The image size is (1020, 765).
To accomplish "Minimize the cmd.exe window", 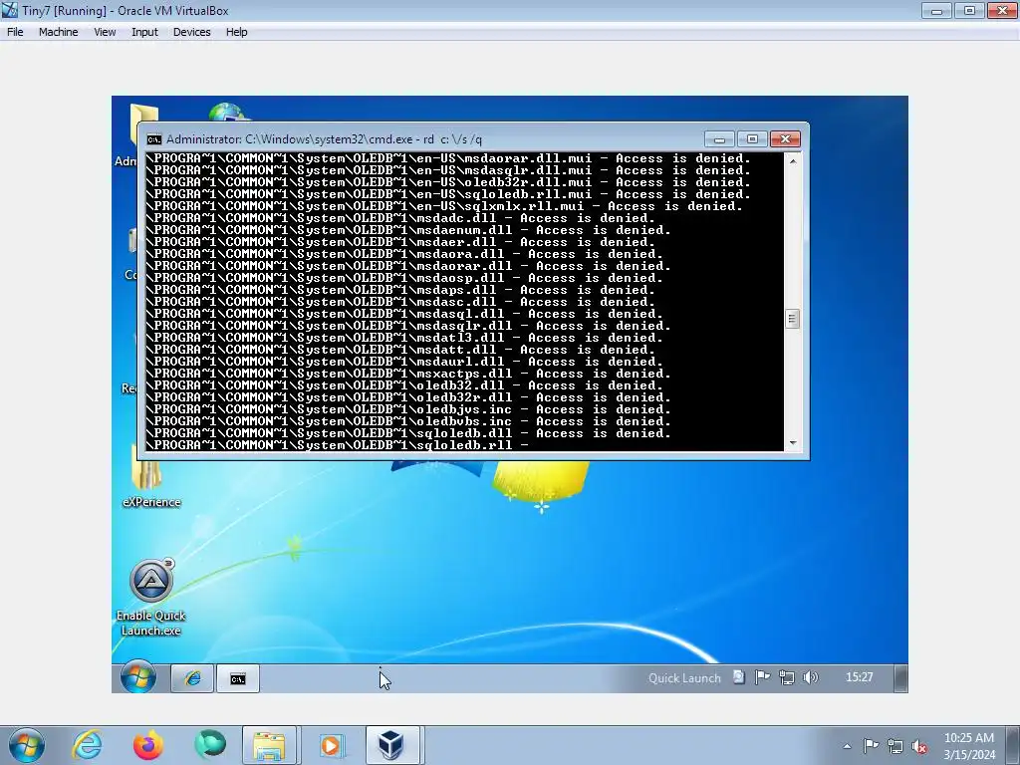I will tap(719, 139).
